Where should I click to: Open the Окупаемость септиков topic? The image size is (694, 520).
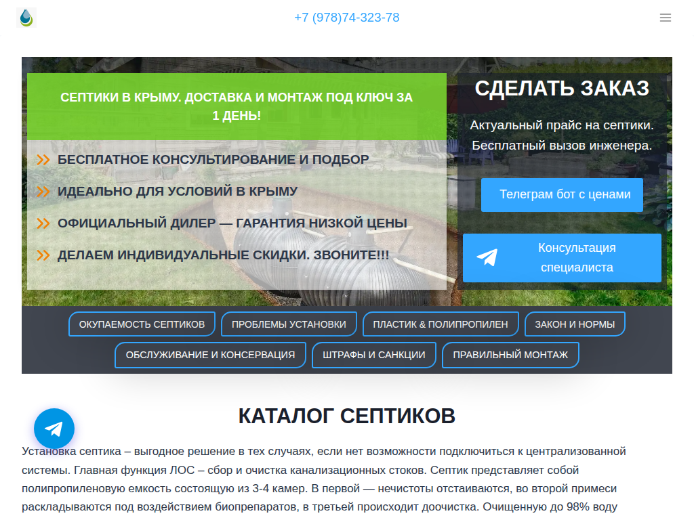tap(142, 324)
